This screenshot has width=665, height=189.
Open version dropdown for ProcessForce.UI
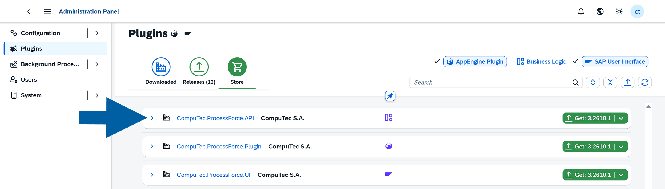coord(621,175)
